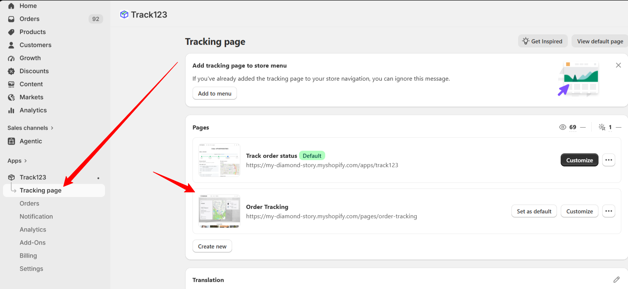Set Order Tracking page as default
The height and width of the screenshot is (289, 628).
coord(534,211)
